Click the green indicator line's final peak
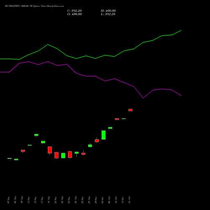The width and height of the screenshot is (210, 210). (181, 30)
